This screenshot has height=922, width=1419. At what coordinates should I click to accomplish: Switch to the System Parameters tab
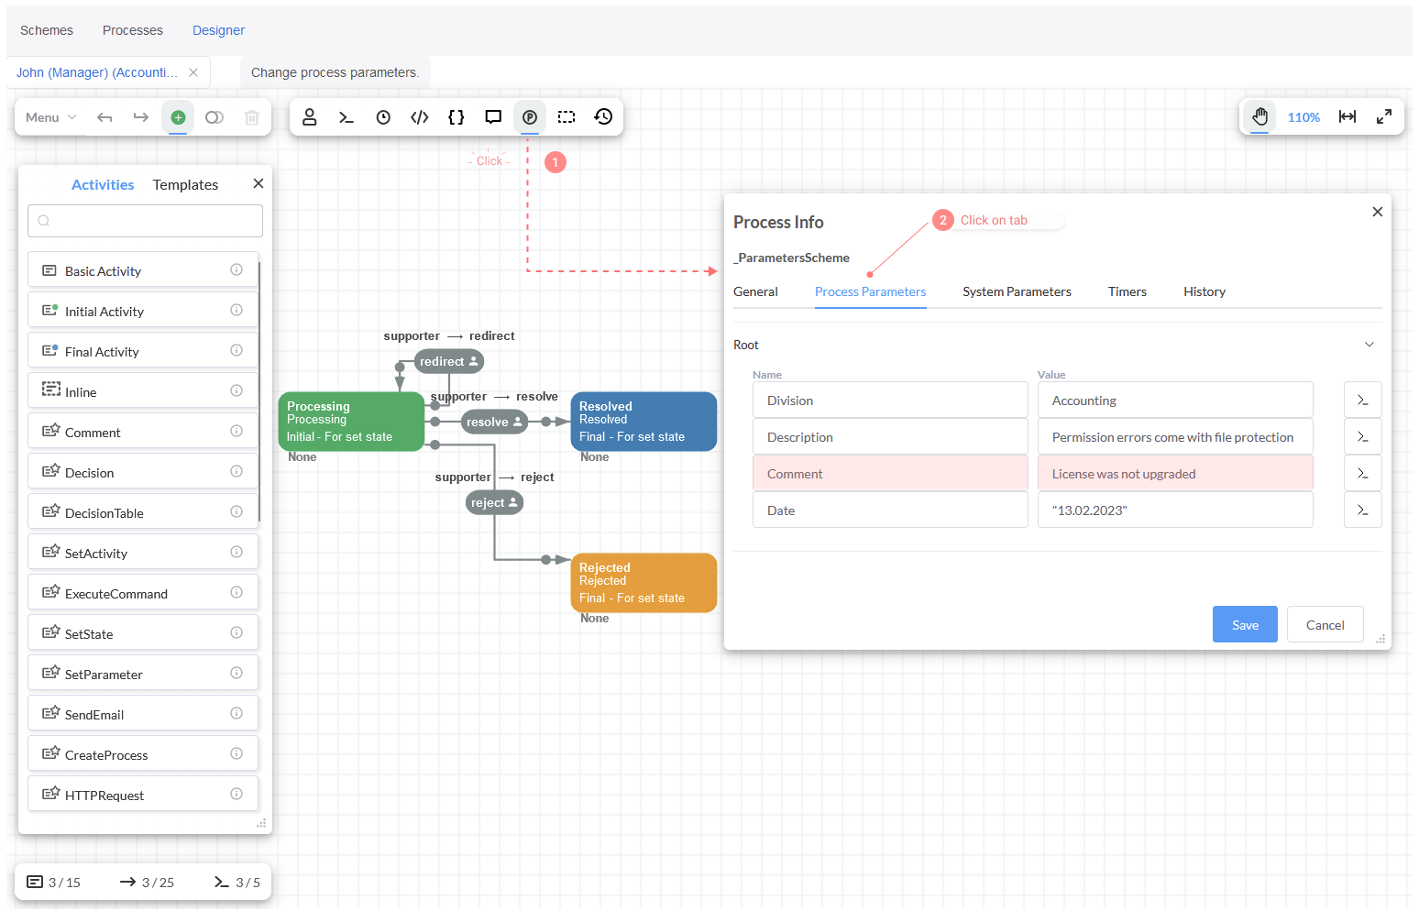(x=1017, y=291)
